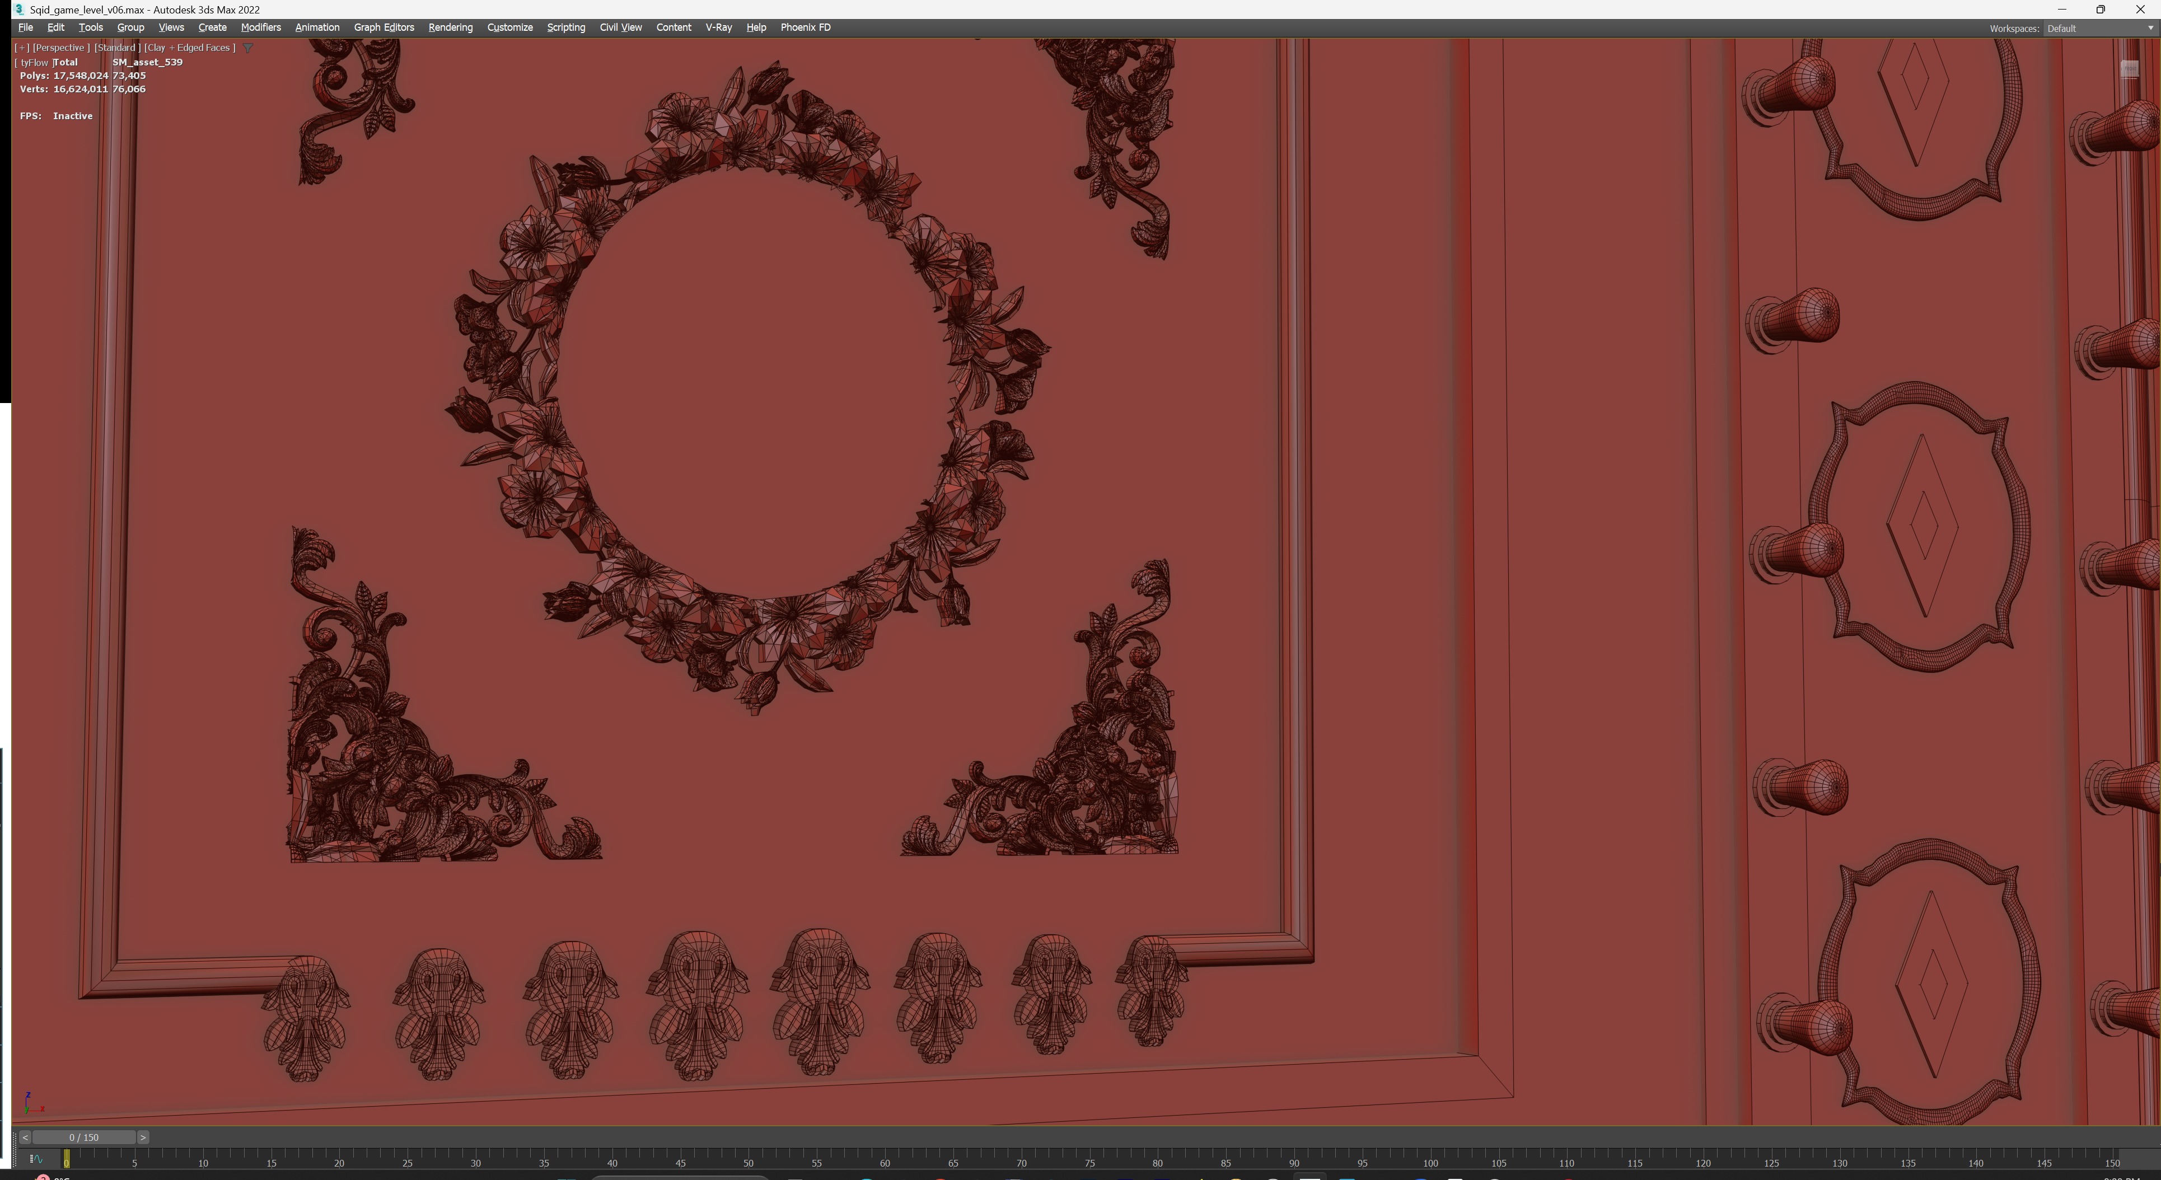Screen dimensions: 2161x1180
Task: Click the tyFlow viewport label
Action: click(34, 62)
